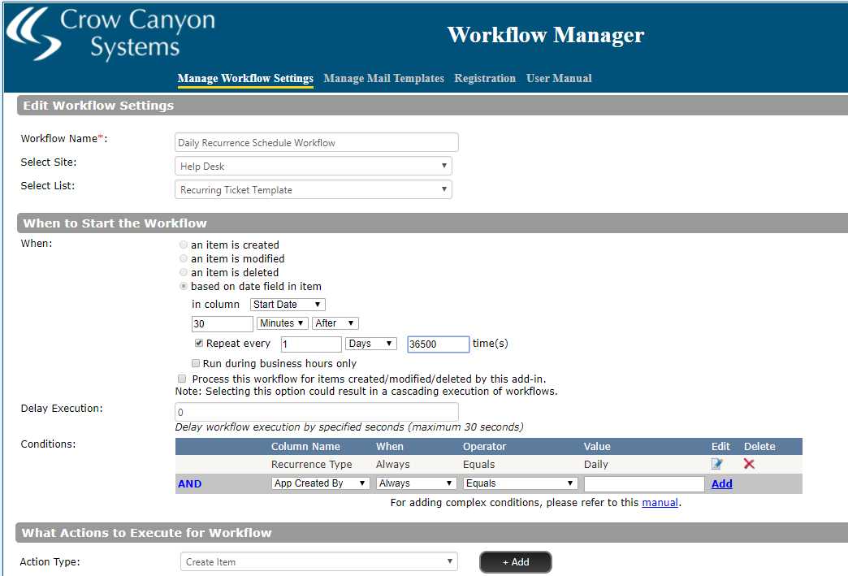Open the Minutes unit dropdown
The image size is (848, 576).
point(283,323)
